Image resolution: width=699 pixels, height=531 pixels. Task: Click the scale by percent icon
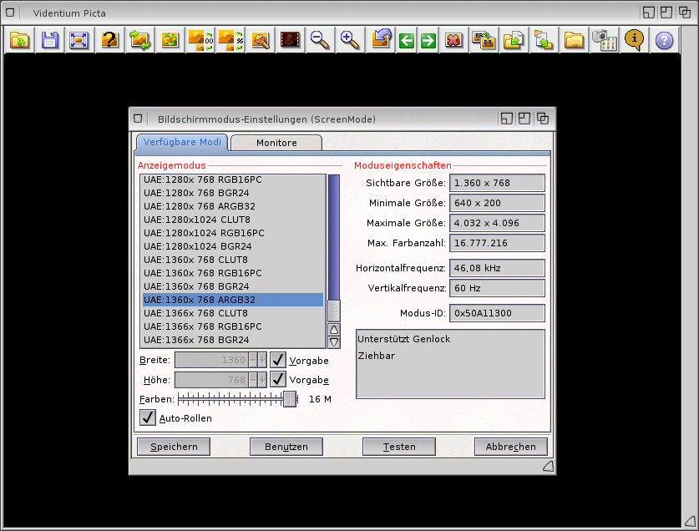[x=230, y=40]
